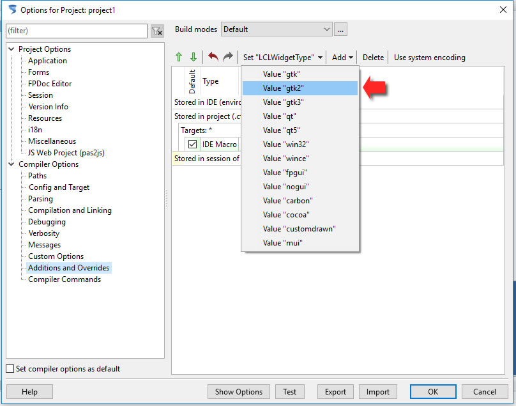Clear the filter using the funnel icon
This screenshot has height=406, width=516.
coord(157,31)
